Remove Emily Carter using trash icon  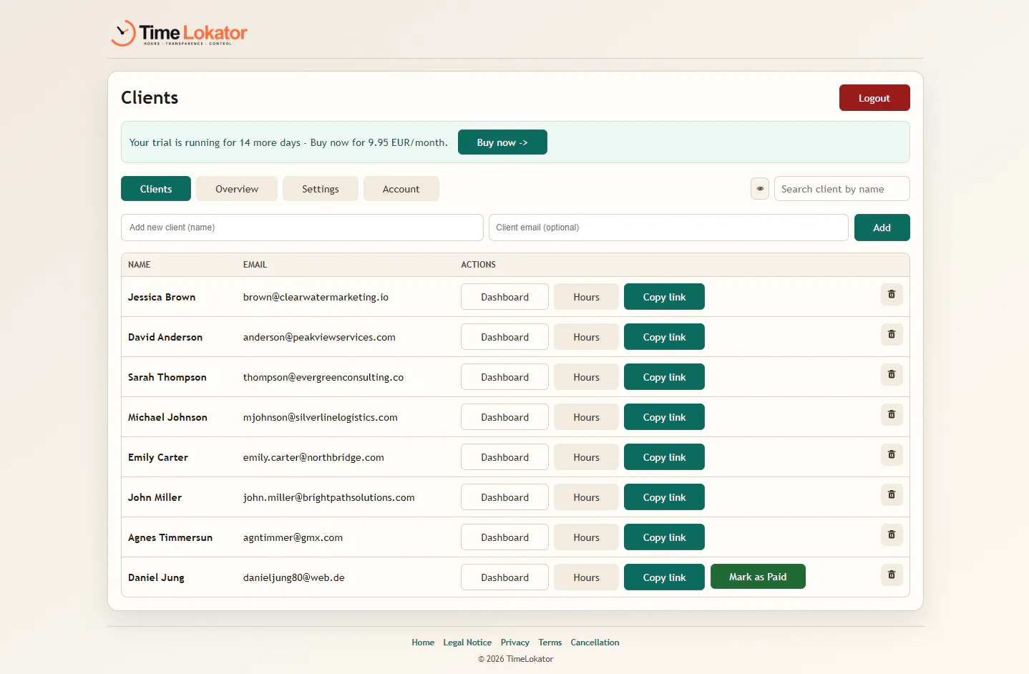(892, 454)
